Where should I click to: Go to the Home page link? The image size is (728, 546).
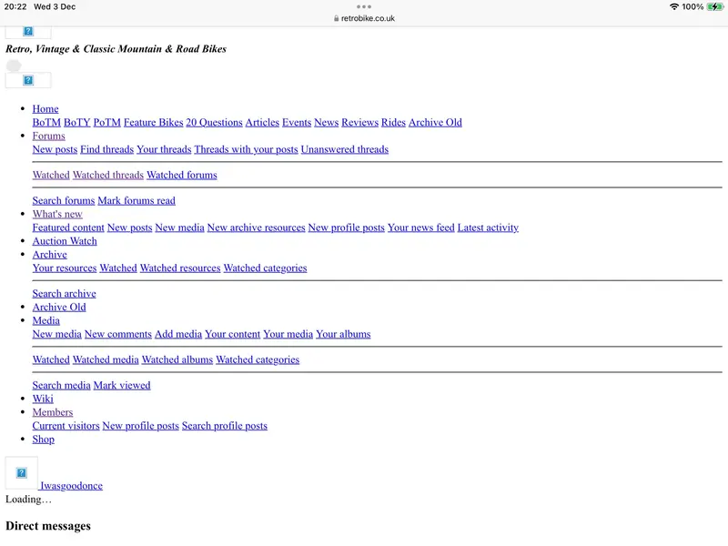click(45, 109)
